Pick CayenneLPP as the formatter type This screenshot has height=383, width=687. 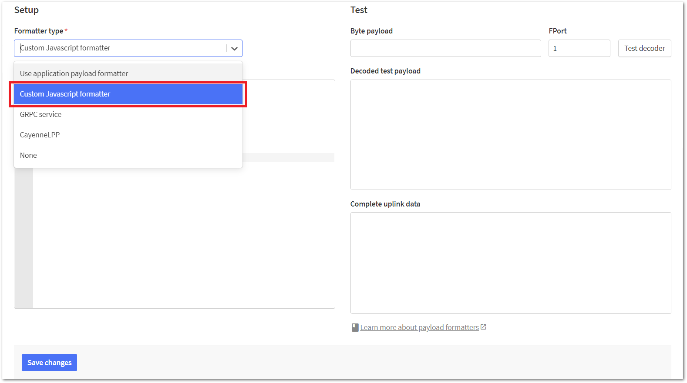point(40,135)
